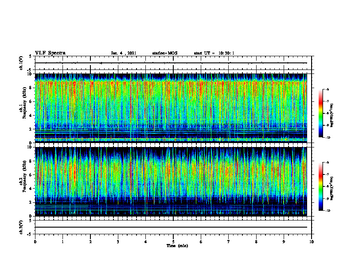Screen dimensions: 351x271
Task: Click the 'start UT = 10:30:1' header text
Action: (214, 53)
